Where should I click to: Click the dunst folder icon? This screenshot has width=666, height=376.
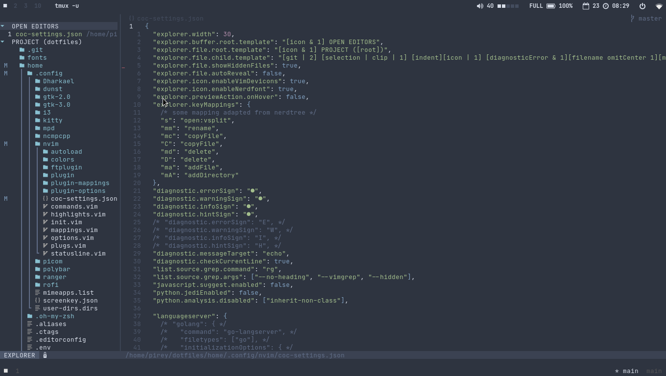pyautogui.click(x=38, y=89)
